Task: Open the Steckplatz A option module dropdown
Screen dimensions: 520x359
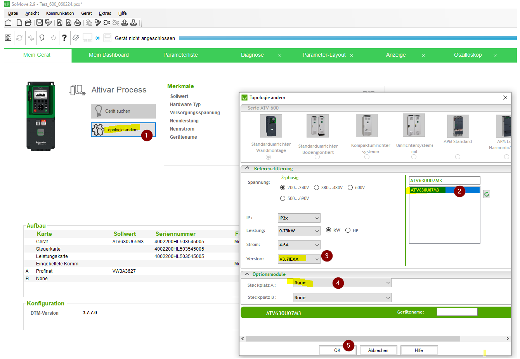Action: [x=342, y=282]
